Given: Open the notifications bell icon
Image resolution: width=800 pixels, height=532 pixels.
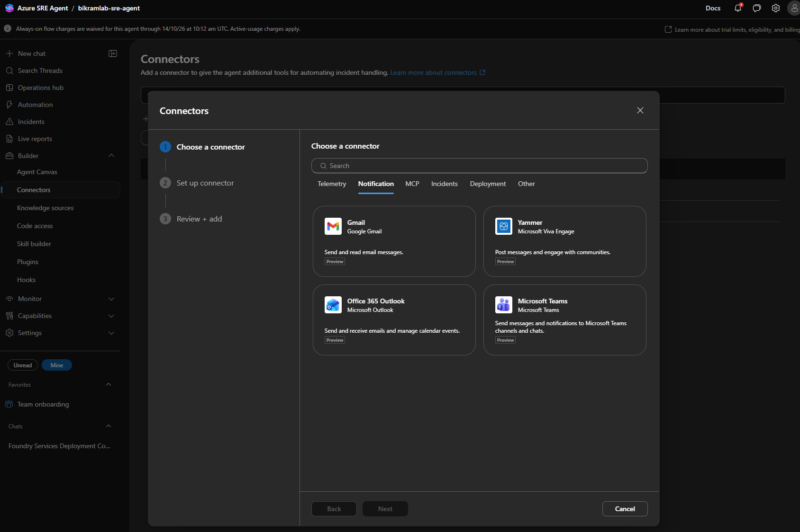Looking at the screenshot, I should click(x=738, y=8).
